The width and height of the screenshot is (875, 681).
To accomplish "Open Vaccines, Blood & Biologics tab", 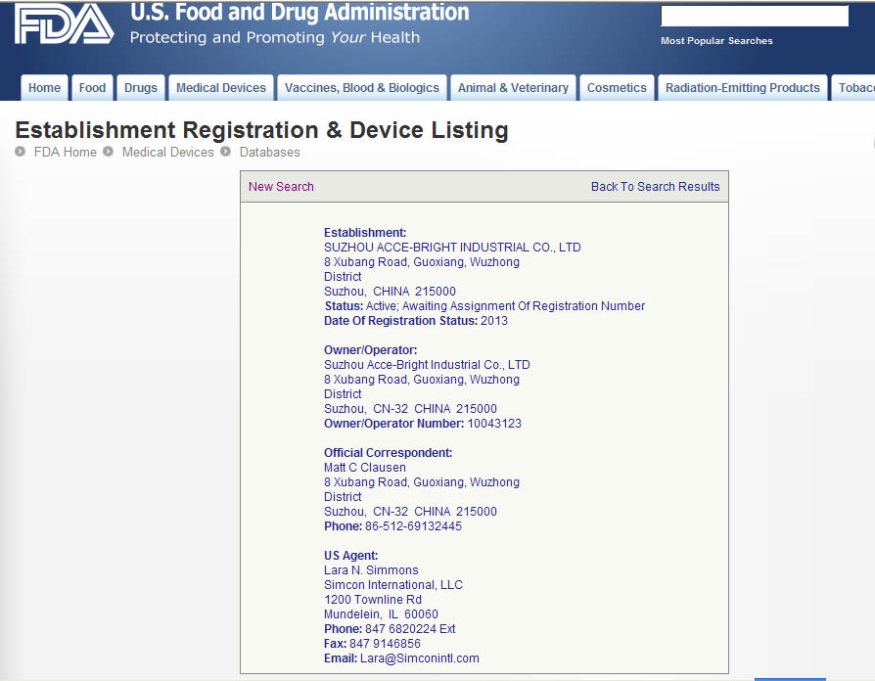I will [x=362, y=87].
